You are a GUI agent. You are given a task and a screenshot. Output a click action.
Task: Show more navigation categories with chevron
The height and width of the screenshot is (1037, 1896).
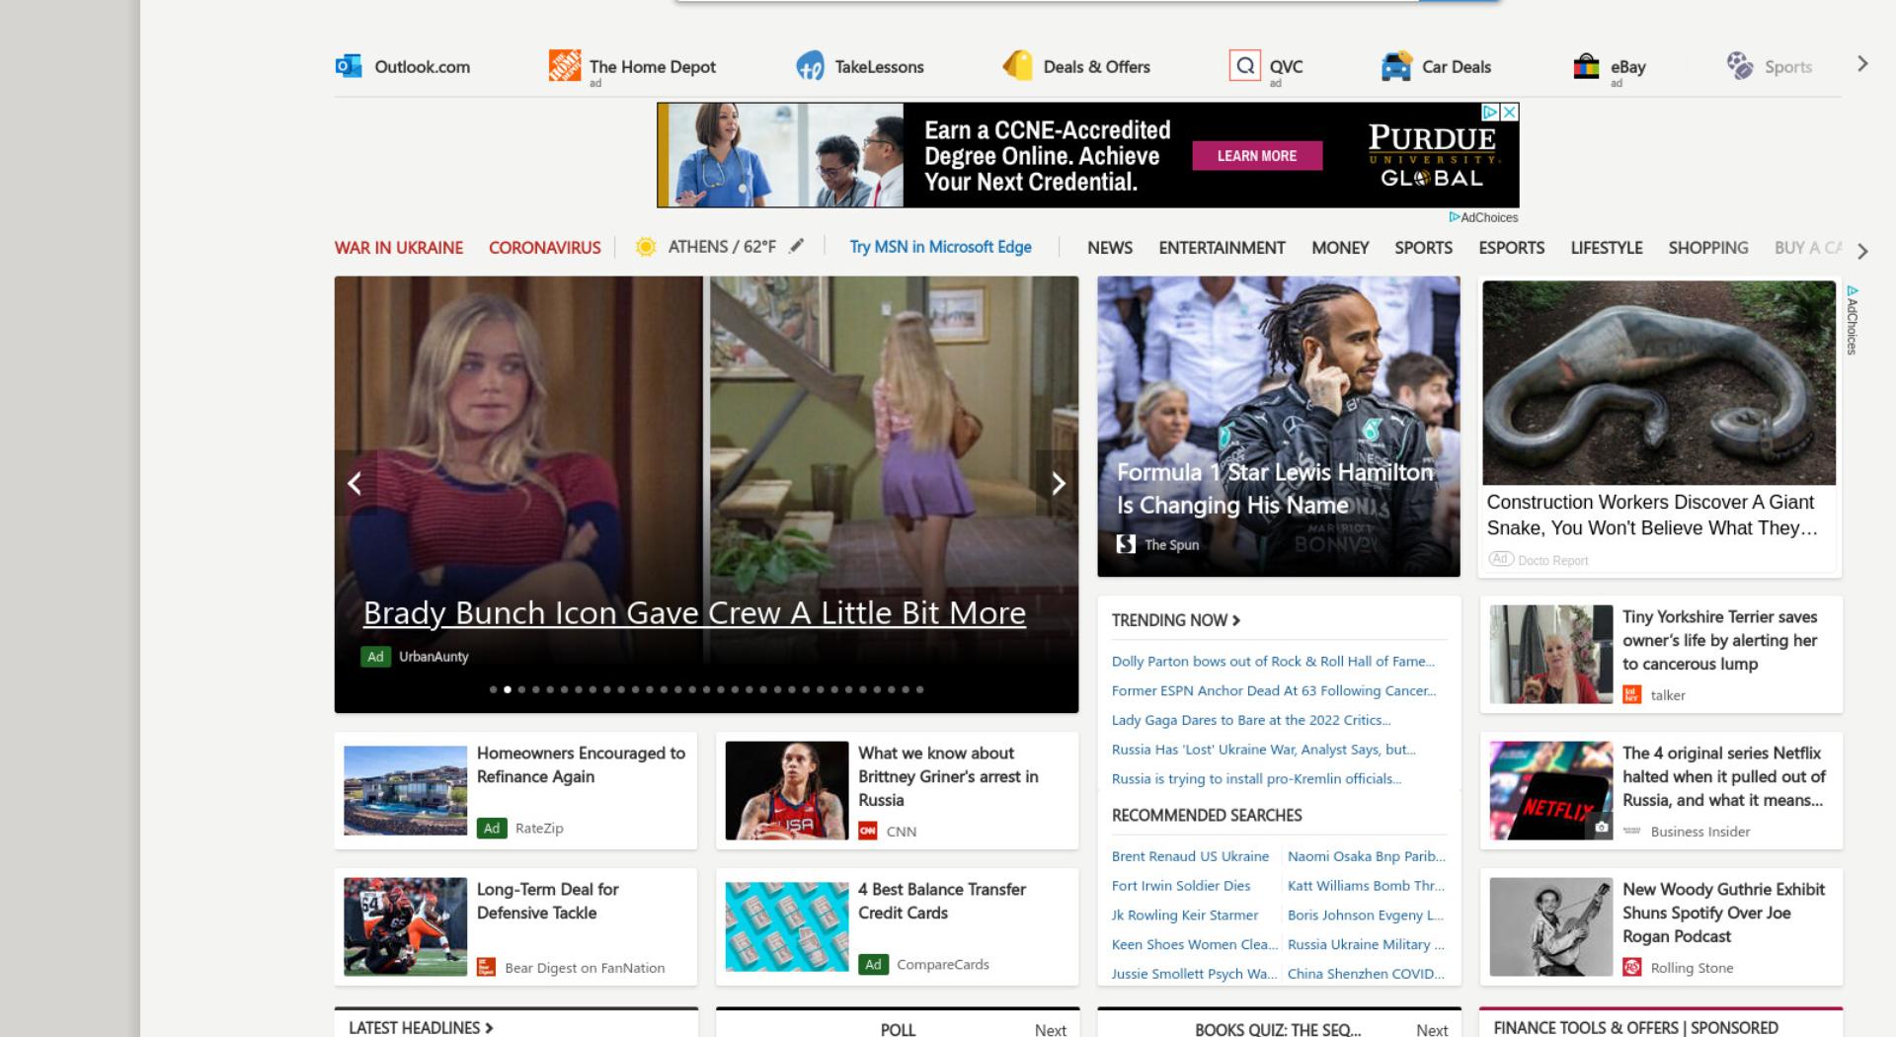[1862, 251]
